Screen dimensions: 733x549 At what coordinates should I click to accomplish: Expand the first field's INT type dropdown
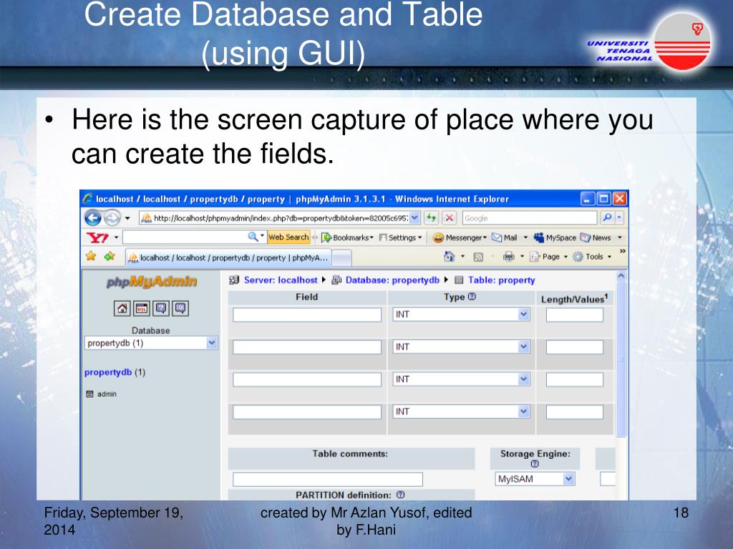(x=523, y=315)
